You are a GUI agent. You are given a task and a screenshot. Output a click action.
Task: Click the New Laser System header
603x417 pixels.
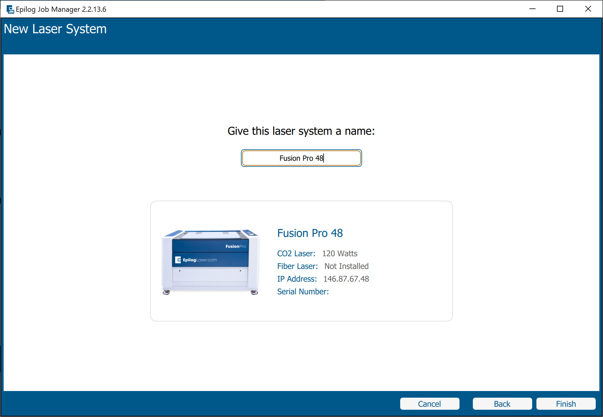(55, 29)
